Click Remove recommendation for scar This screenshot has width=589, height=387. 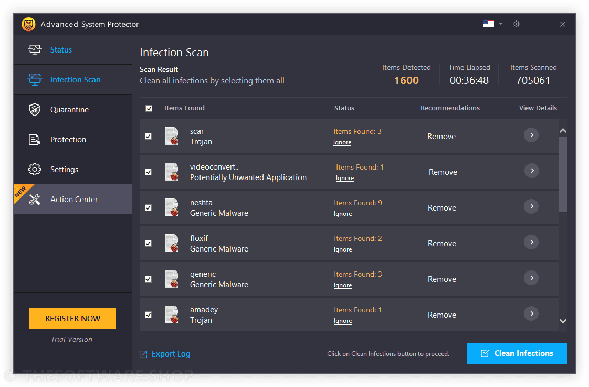pos(441,137)
